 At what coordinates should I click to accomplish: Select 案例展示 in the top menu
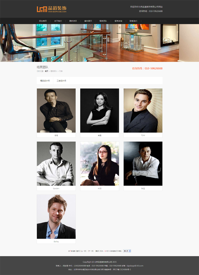(88, 21)
